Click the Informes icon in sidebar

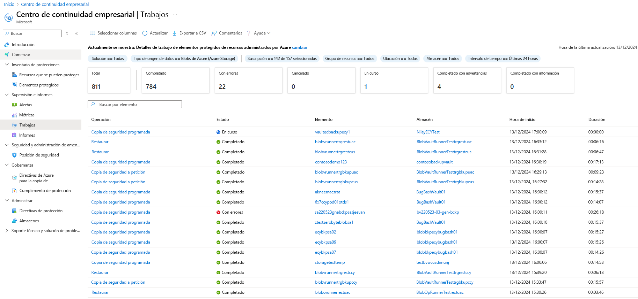coord(14,135)
